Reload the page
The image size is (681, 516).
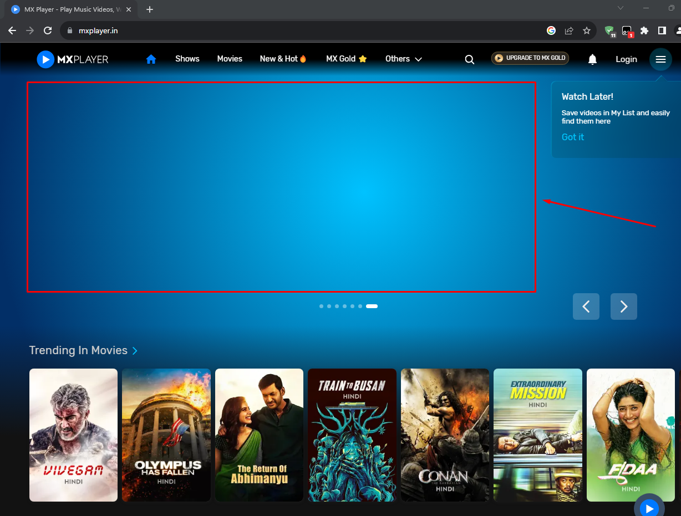[48, 31]
